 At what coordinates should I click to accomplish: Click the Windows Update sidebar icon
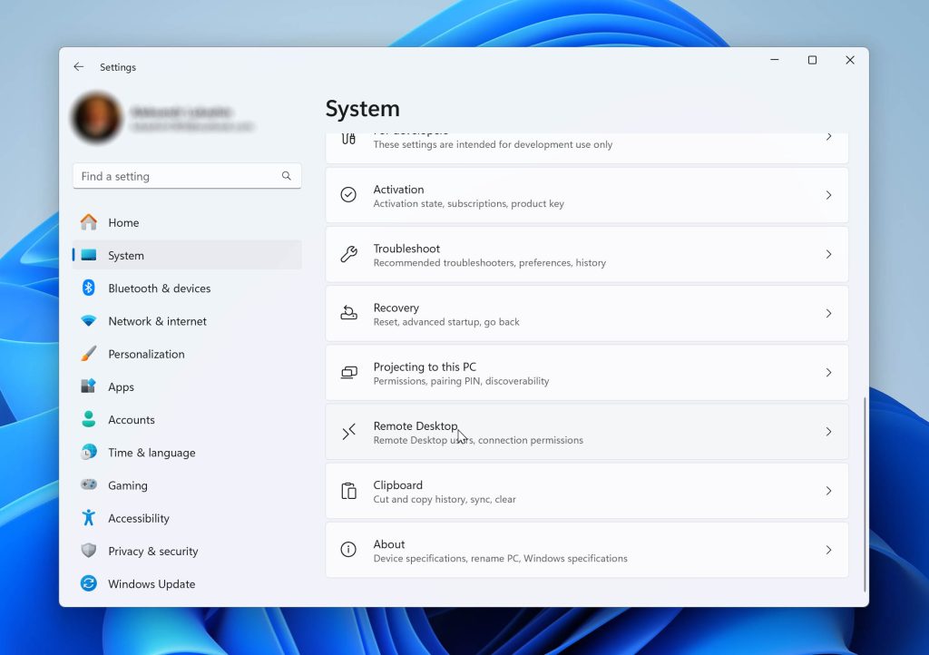pos(89,584)
